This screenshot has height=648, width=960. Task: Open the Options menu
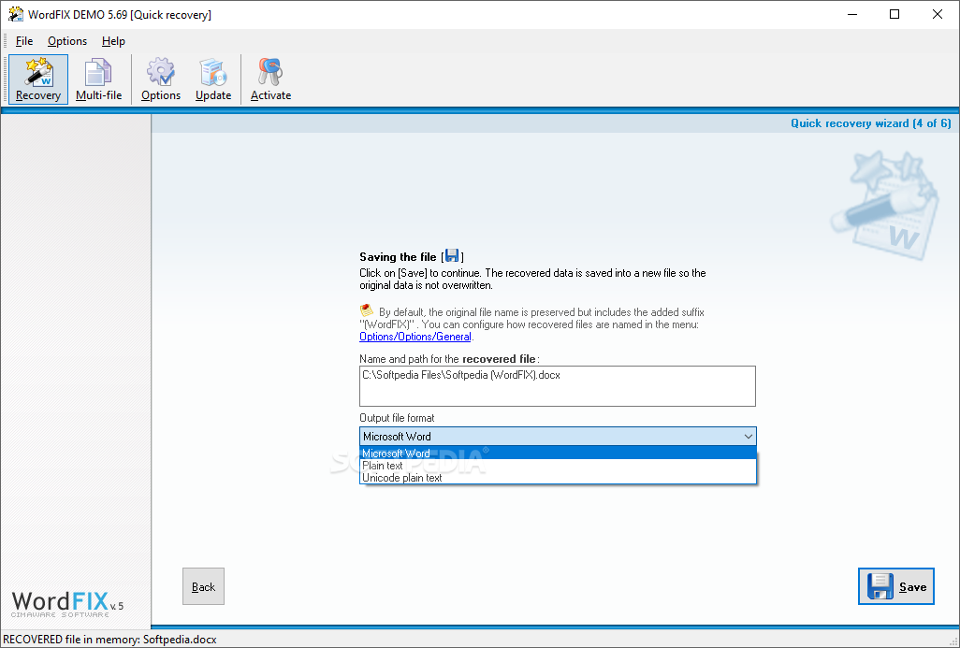click(x=67, y=41)
